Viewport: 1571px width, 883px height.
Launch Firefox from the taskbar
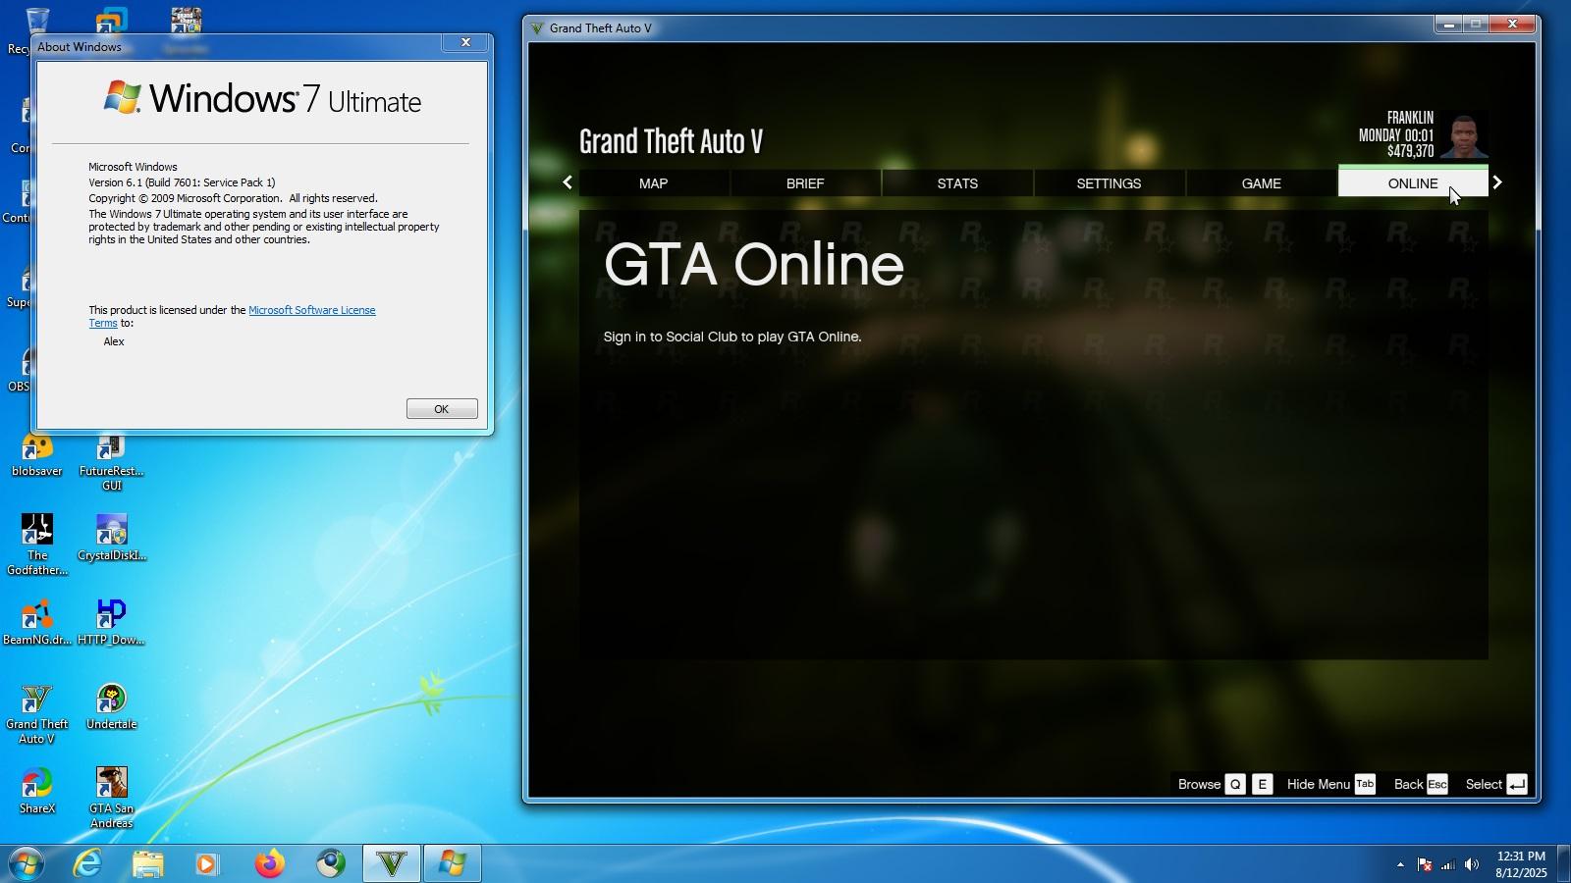click(x=269, y=863)
